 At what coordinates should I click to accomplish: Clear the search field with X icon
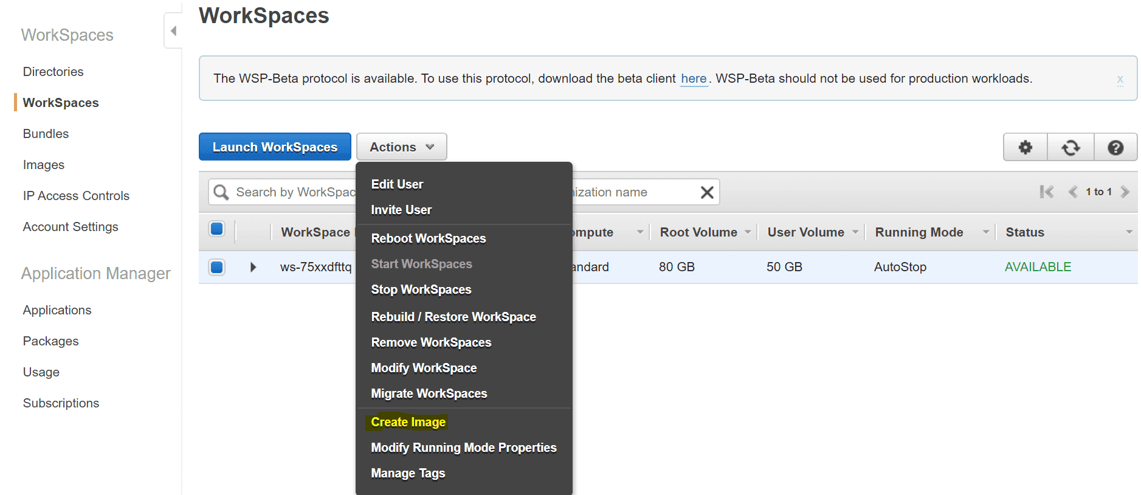[x=706, y=192]
